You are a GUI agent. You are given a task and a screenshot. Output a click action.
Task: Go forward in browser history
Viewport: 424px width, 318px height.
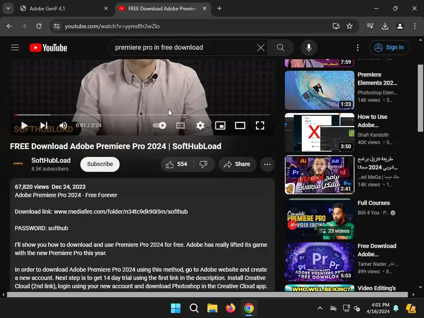[24, 26]
